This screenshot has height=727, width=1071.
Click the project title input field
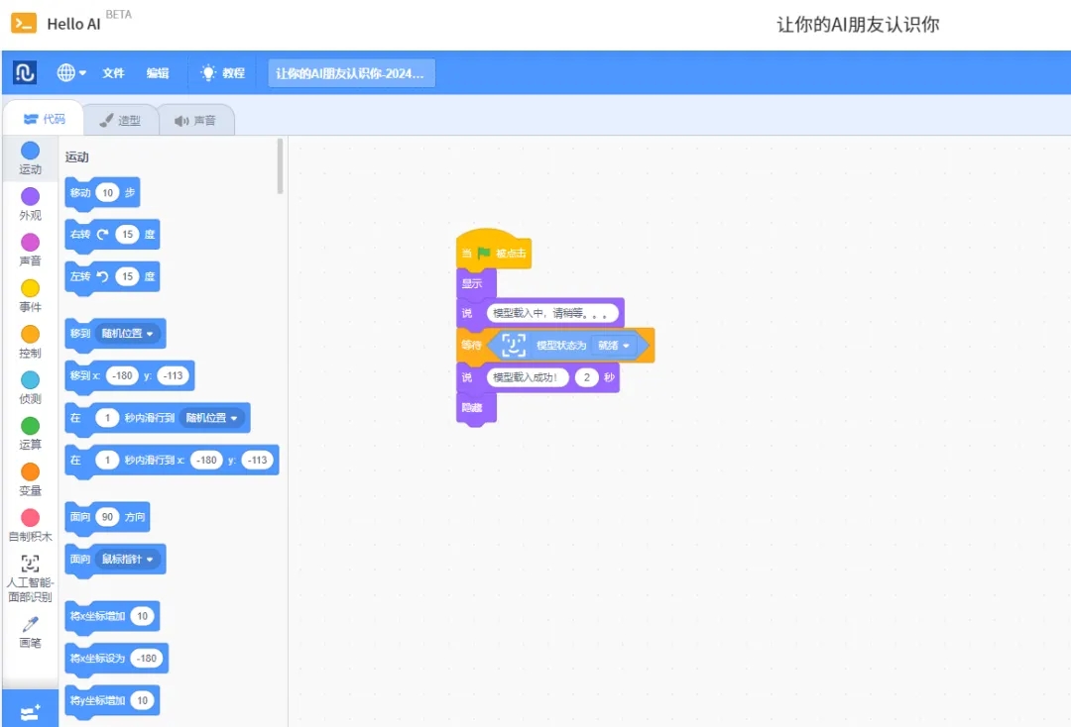[351, 73]
